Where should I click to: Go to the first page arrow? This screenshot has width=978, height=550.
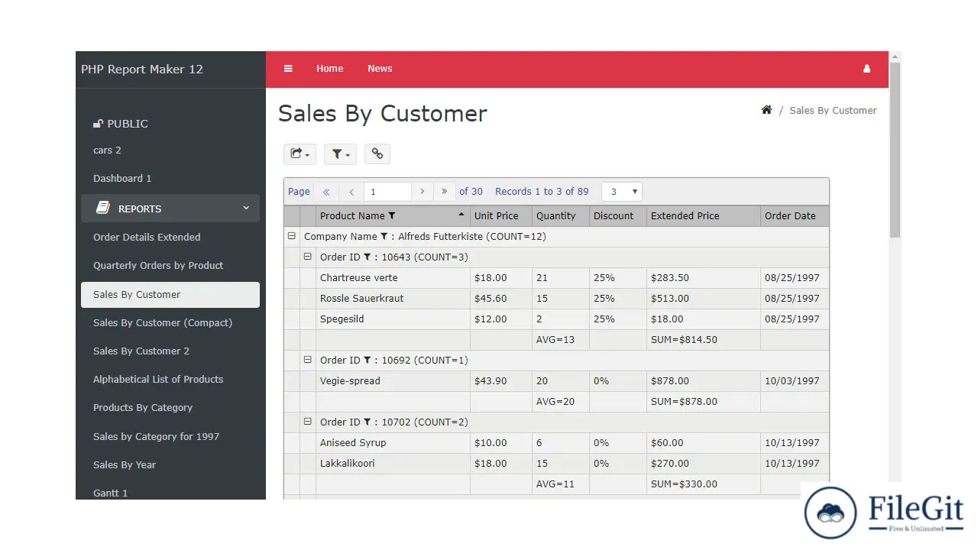[326, 192]
